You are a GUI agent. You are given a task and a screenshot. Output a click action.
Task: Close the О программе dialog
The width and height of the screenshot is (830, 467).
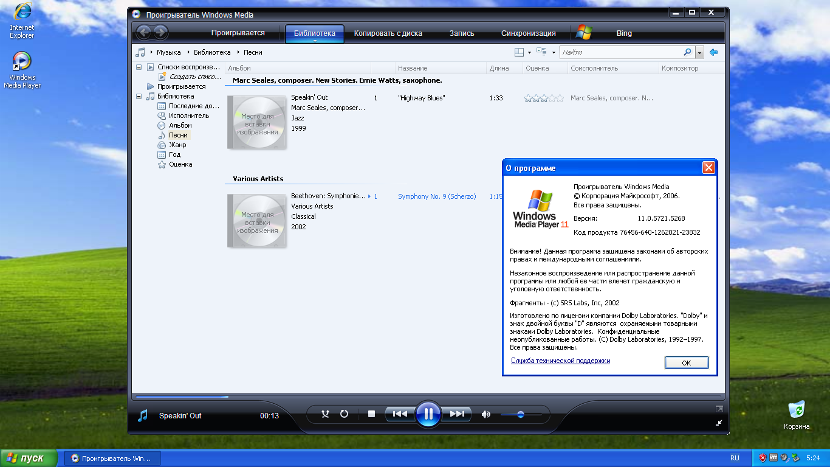pos(708,168)
